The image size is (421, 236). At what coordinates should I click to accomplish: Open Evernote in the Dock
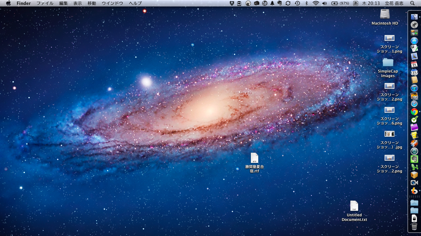tap(414, 159)
